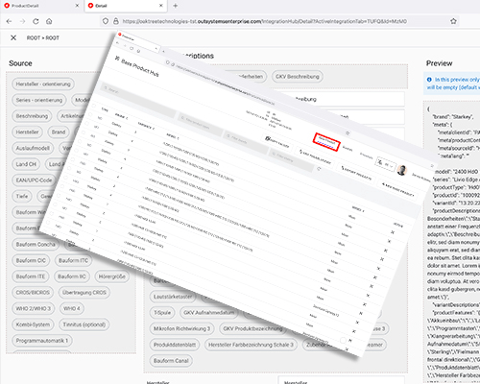Switch to the ProductDetail tab
The width and height of the screenshot is (480, 384).
click(x=41, y=6)
